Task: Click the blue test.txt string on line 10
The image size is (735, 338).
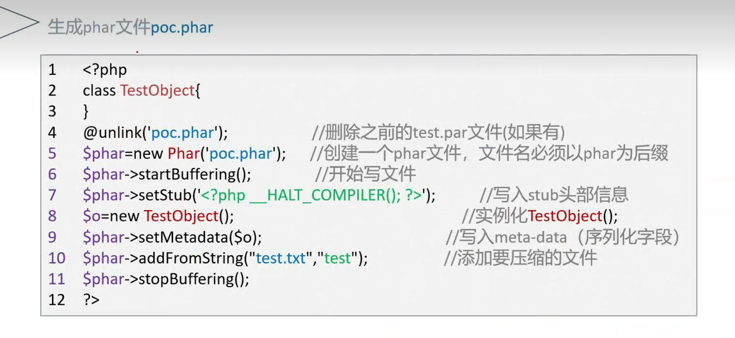Action: 280,258
